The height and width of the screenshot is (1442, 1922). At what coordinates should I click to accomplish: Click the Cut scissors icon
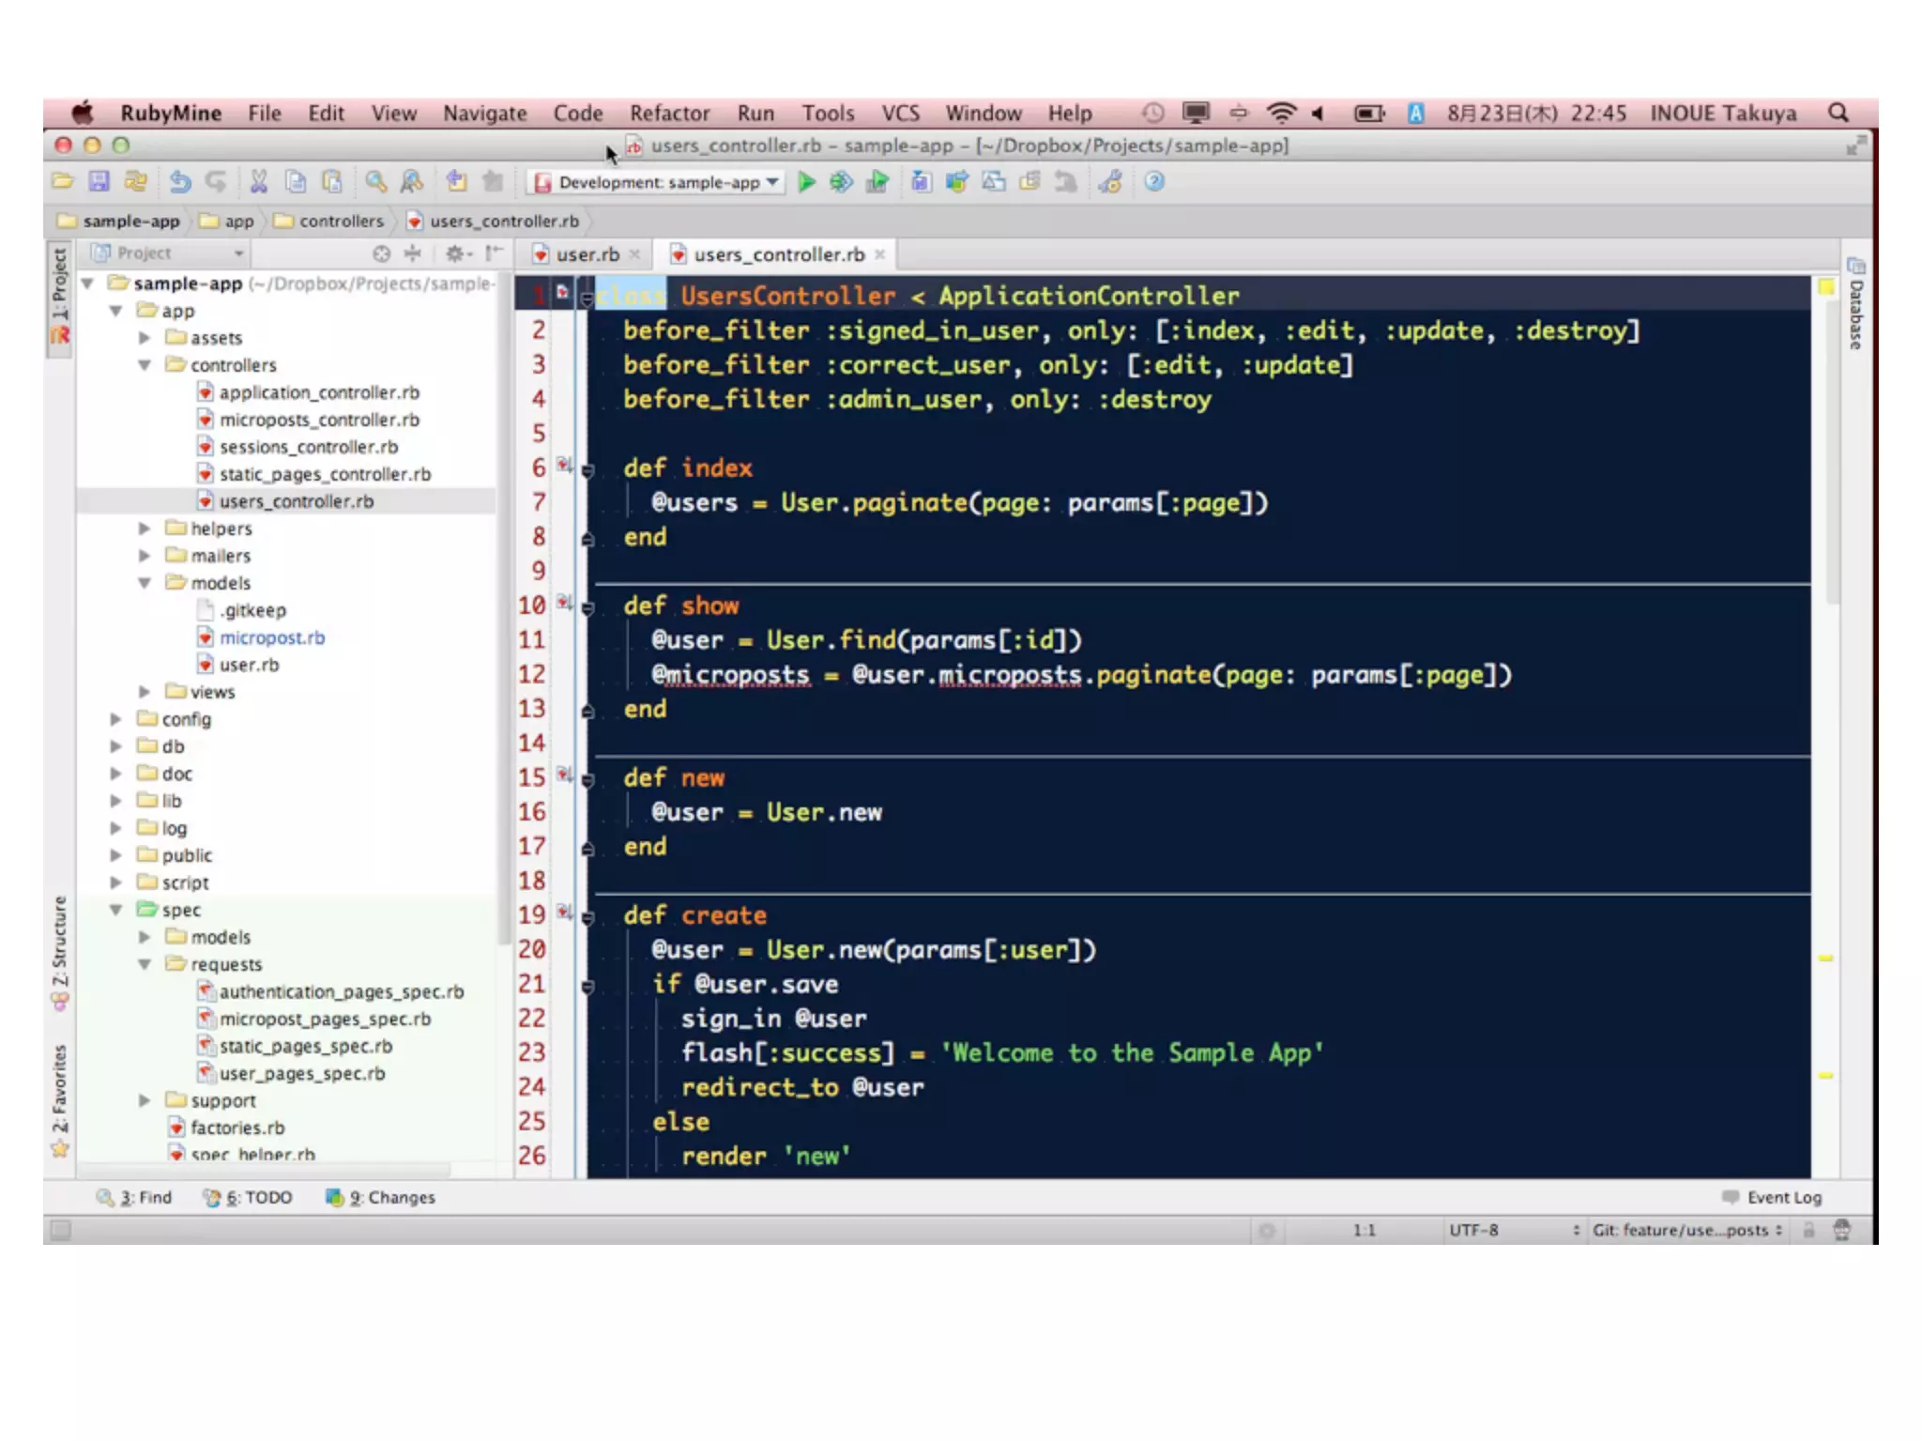pos(259,182)
